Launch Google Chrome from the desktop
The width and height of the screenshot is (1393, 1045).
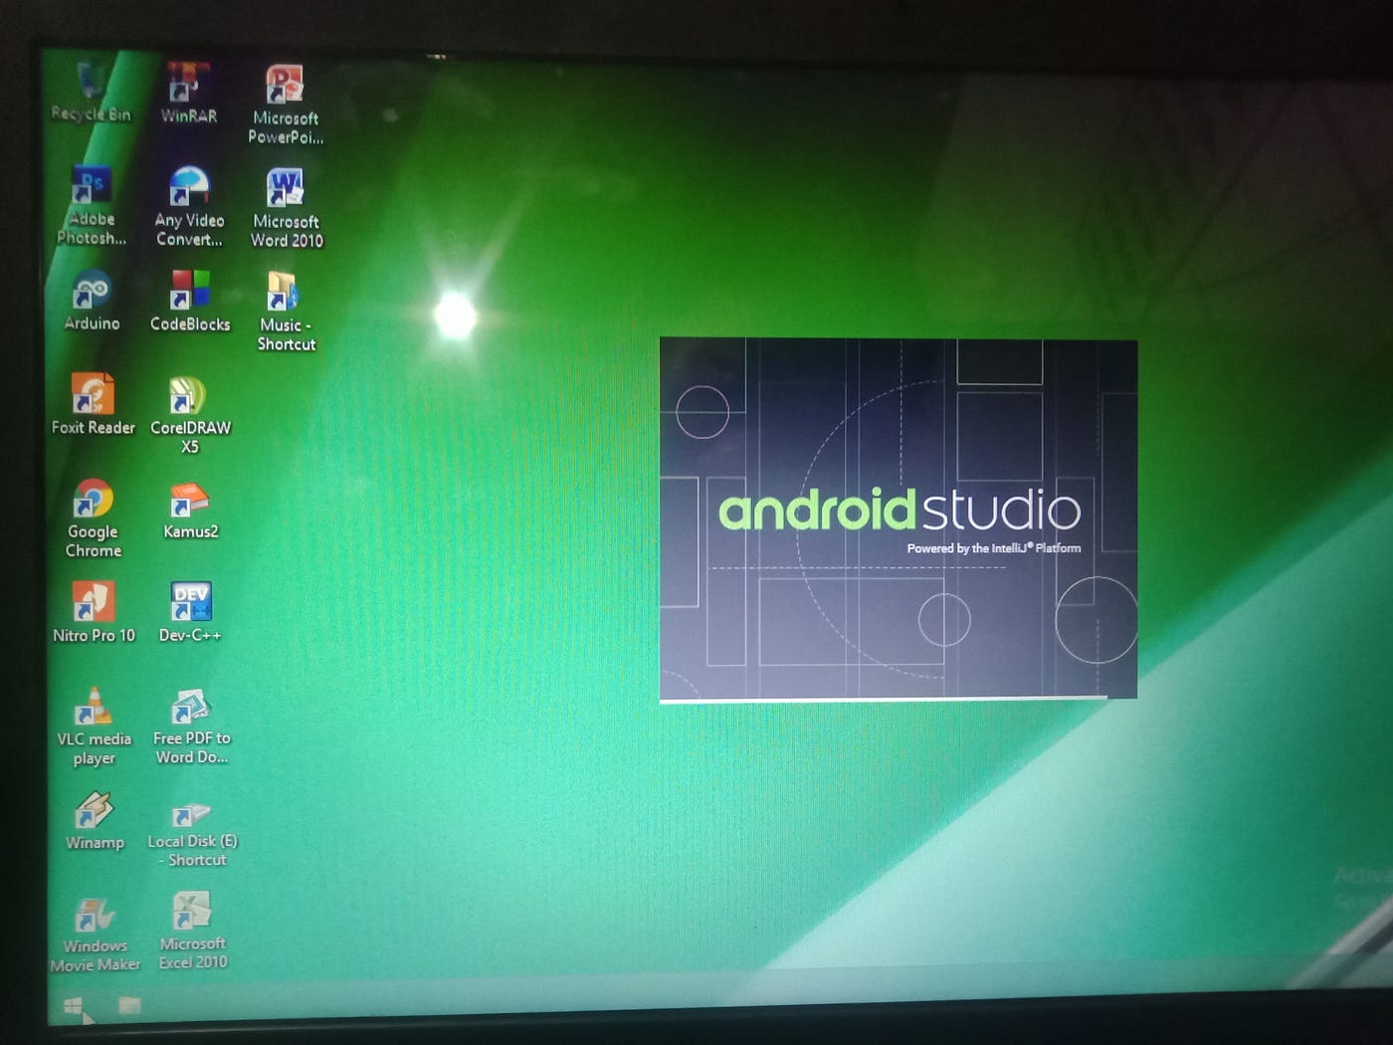click(x=93, y=503)
